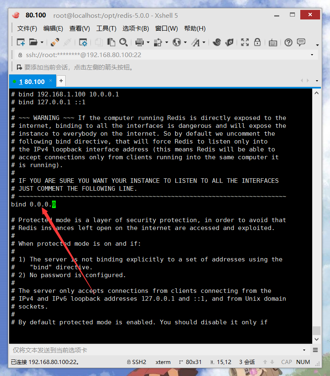Expand the Font dropdown arrow
The width and height of the screenshot is (330, 376).
tap(204, 43)
